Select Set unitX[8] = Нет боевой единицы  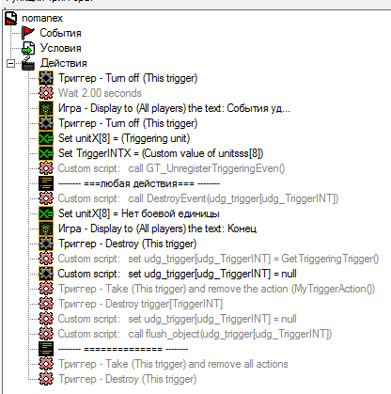tap(139, 213)
